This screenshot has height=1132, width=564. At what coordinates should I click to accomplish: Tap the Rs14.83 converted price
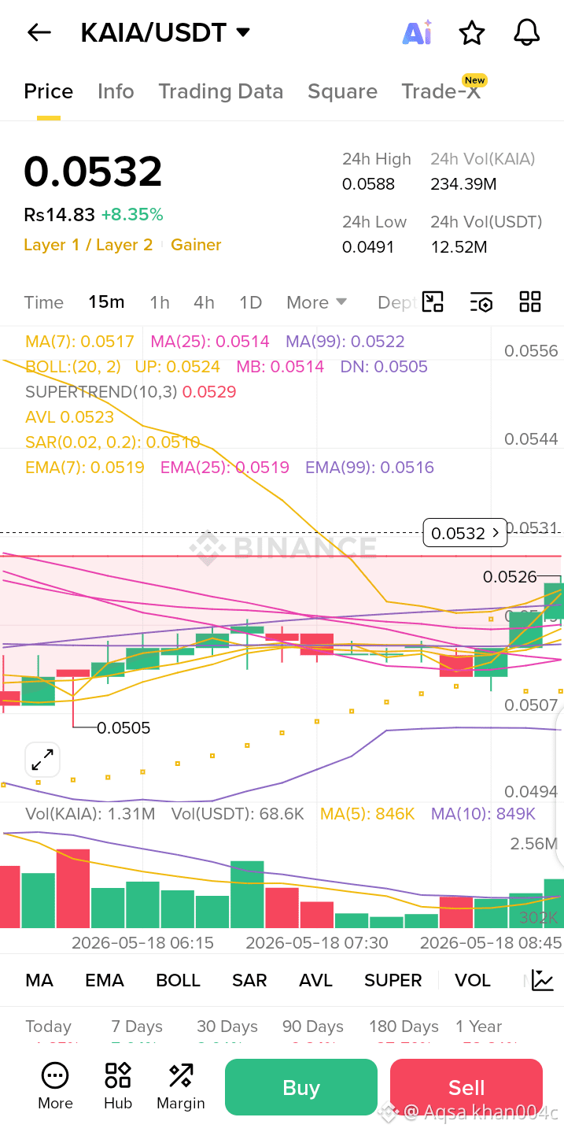pos(59,215)
